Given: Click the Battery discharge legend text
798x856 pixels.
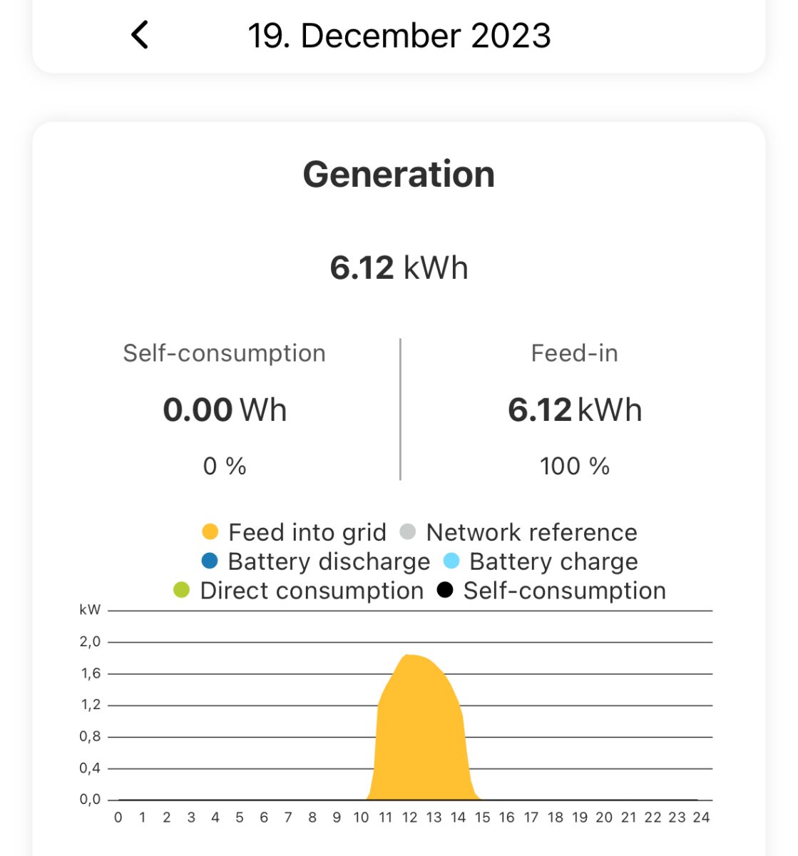Looking at the screenshot, I should [329, 561].
